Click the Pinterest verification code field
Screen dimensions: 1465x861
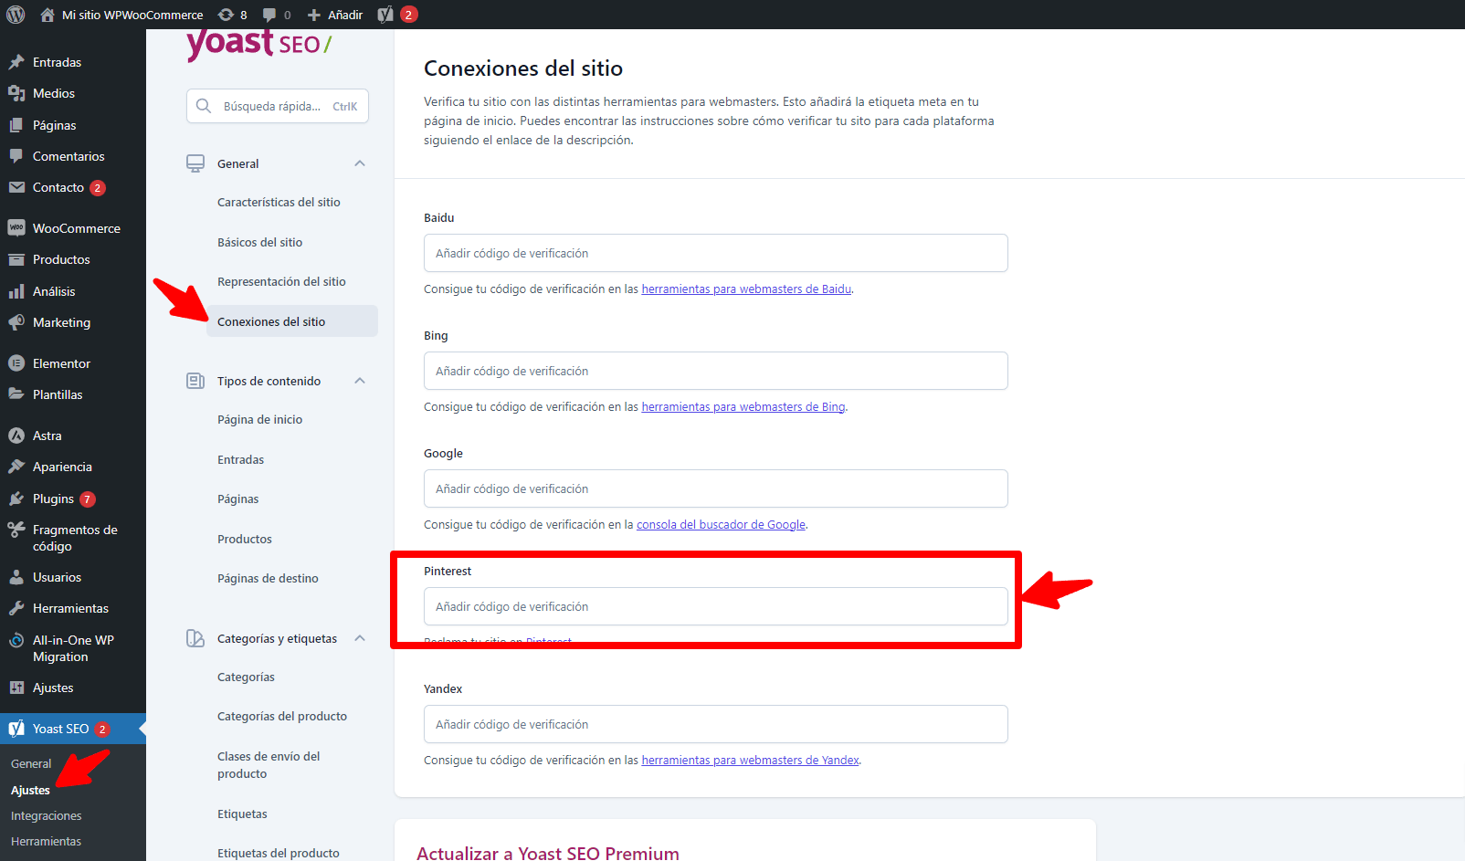coord(716,606)
